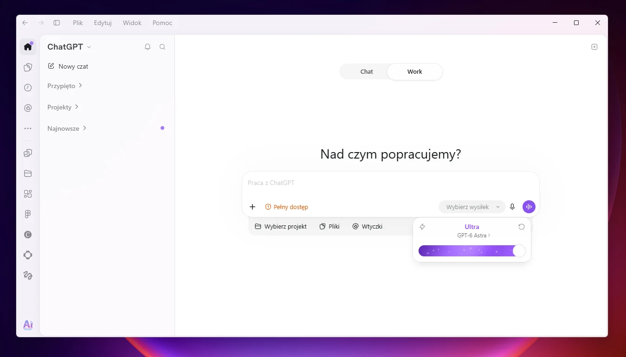This screenshot has height=357, width=626.
Task: Open the folder icon in the left rail
Action: tap(28, 173)
